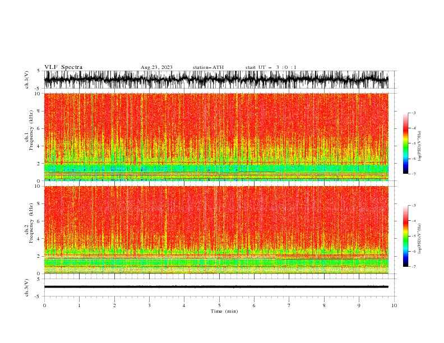Click time axis tick label '8'

324,305
